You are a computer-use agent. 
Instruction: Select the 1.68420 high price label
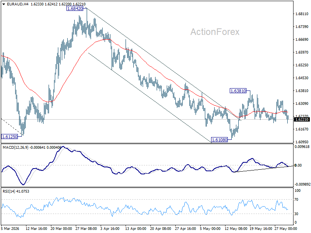tap(75, 9)
